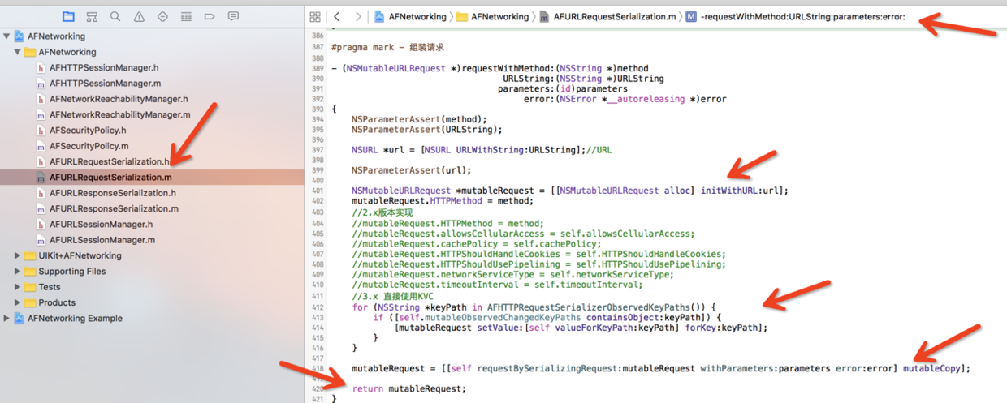This screenshot has height=403, width=1007.
Task: Open the Breakpoint navigator
Action: (210, 16)
